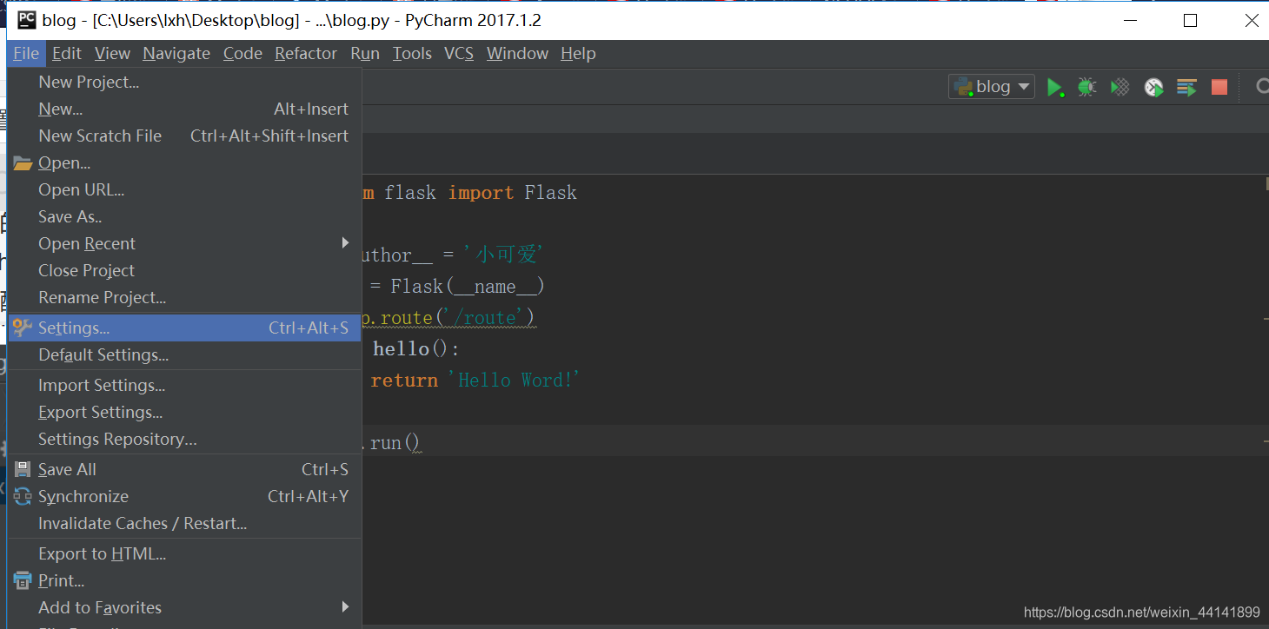Image resolution: width=1269 pixels, height=629 pixels.
Task: Select Save All menu entry
Action: [x=184, y=469]
